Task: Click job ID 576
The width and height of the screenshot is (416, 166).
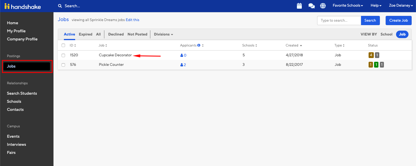Action: [x=73, y=65]
